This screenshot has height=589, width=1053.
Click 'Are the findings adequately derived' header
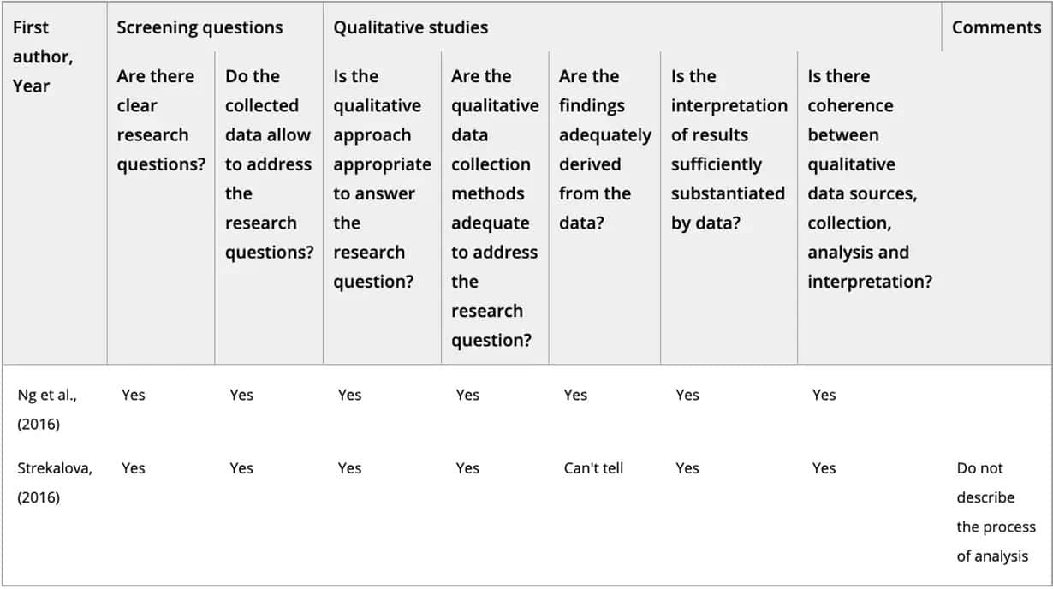pyautogui.click(x=604, y=149)
